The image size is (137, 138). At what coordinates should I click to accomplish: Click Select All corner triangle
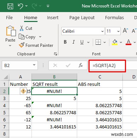(6, 77)
